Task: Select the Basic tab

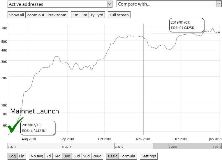Action: click(x=112, y=156)
